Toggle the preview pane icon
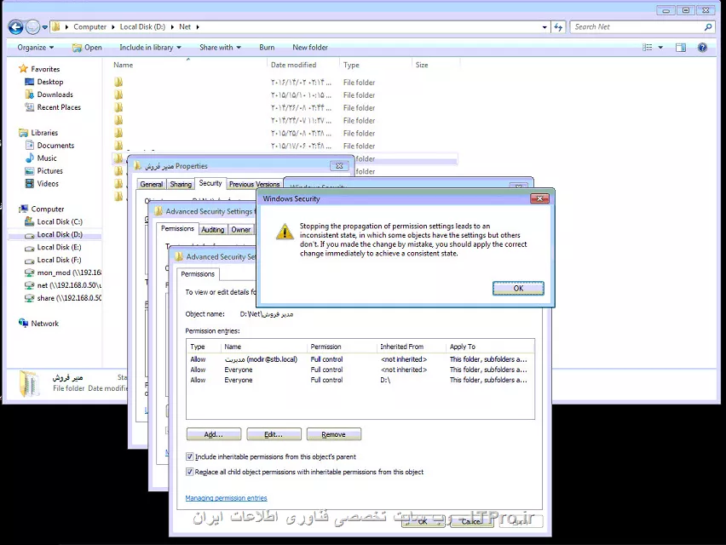 pos(681,47)
